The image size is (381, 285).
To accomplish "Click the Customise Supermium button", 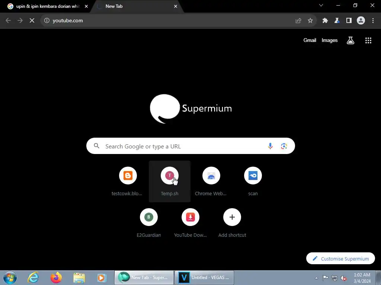I will pos(340,259).
